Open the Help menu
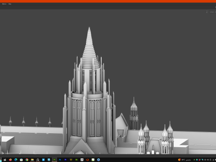 [x=10, y=4]
